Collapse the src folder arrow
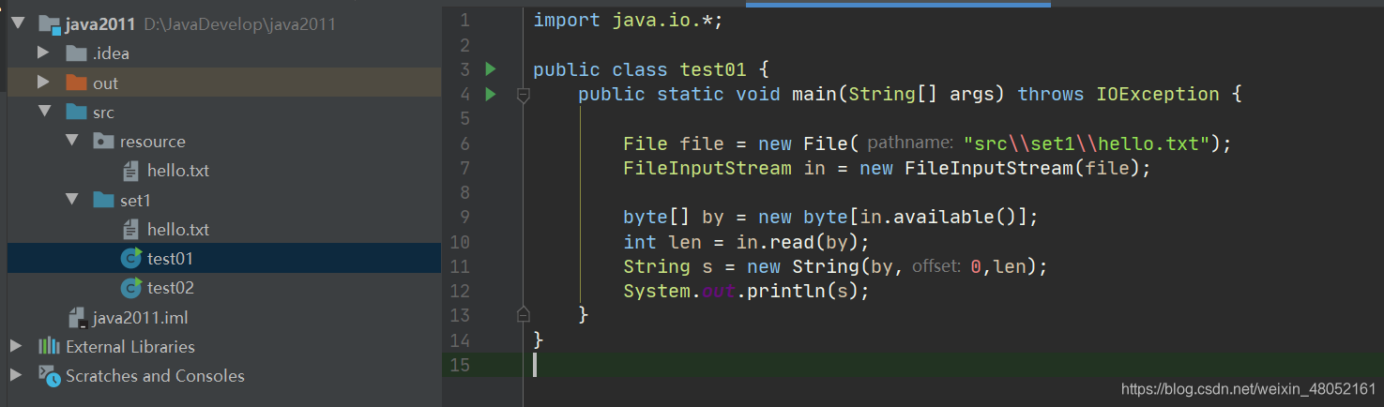The height and width of the screenshot is (407, 1384). click(44, 112)
